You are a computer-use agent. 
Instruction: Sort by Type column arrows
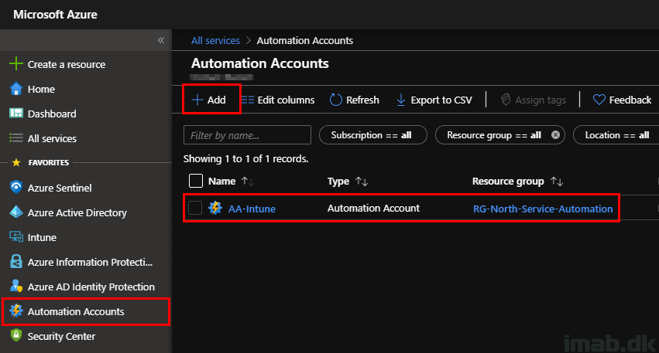tap(362, 181)
